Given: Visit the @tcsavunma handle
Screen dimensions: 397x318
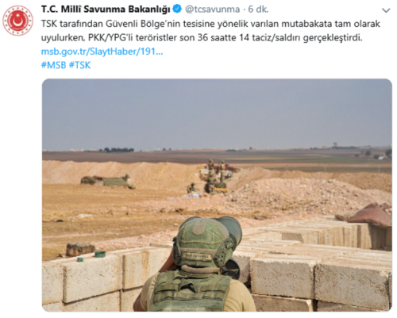Looking at the screenshot, I should [x=212, y=10].
